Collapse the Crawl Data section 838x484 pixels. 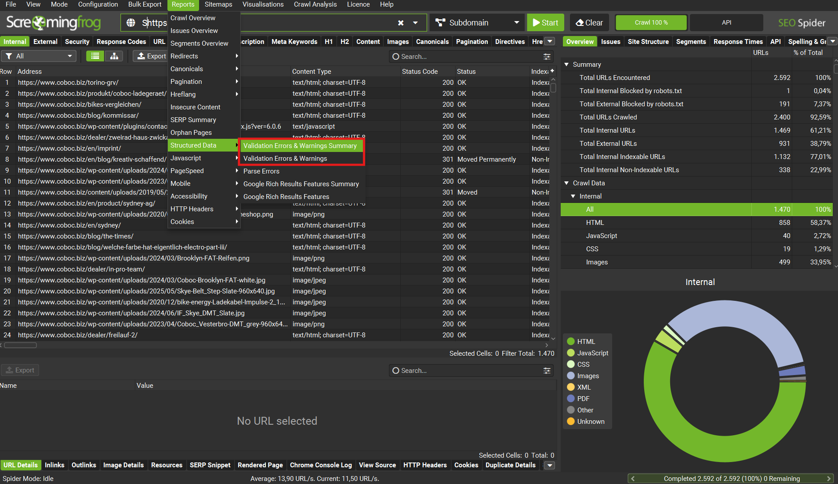566,183
